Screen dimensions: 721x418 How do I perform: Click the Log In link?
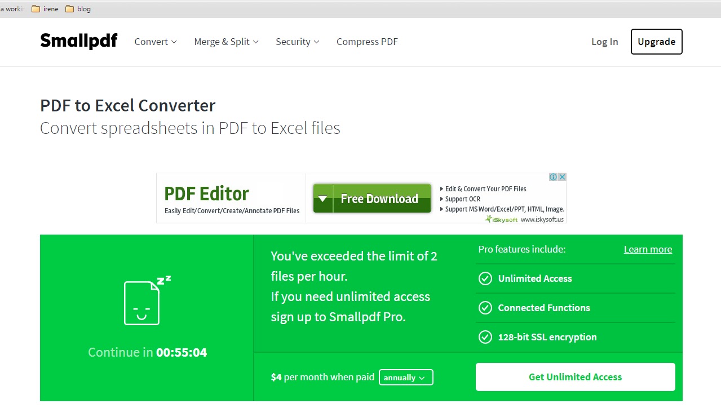[x=604, y=42]
